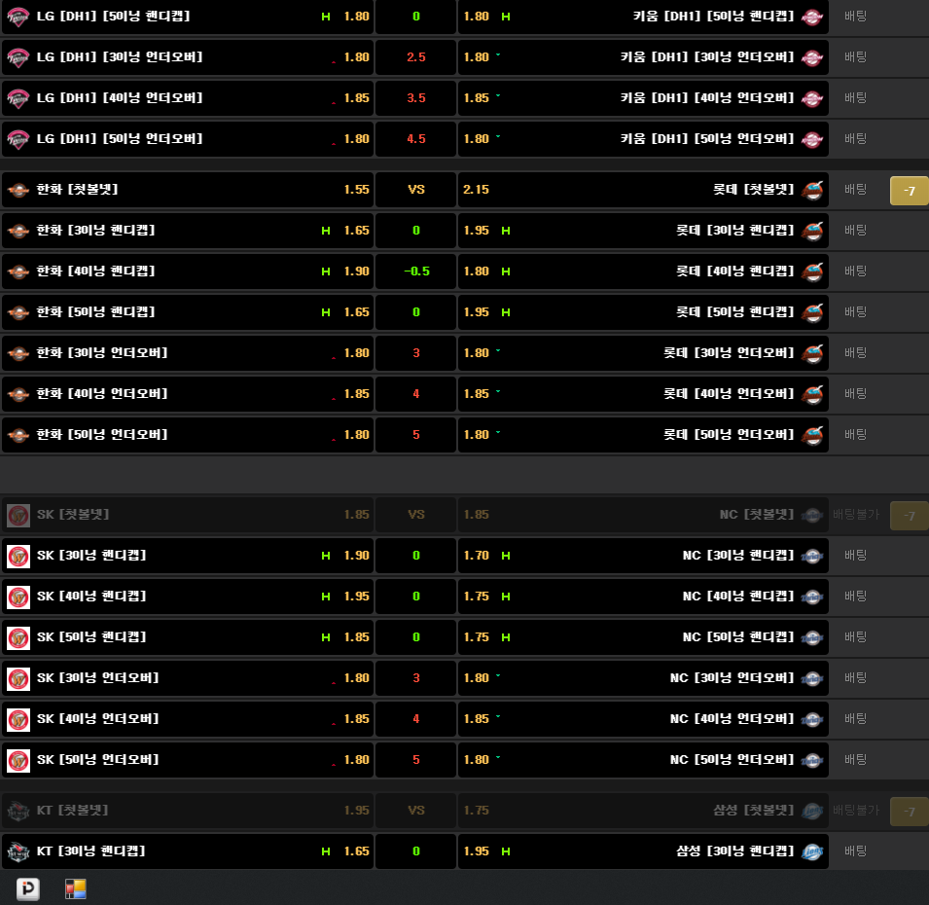Image resolution: width=929 pixels, height=905 pixels.
Task: Click the Hanwha logo in 첫볼넷 row
Action: click(18, 190)
